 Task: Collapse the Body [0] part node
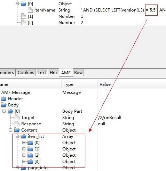tap(4, 111)
